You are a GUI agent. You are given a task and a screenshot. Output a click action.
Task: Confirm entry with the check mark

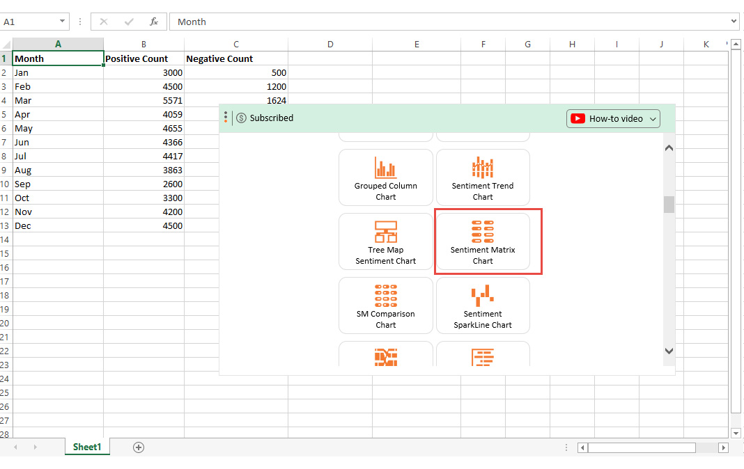129,22
